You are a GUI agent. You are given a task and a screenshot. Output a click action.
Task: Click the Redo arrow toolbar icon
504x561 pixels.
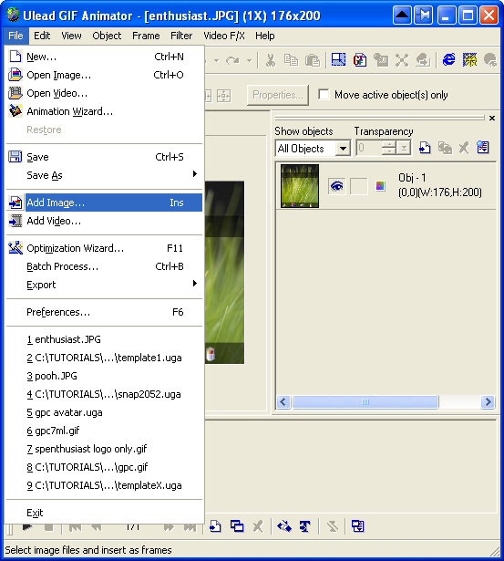[232, 60]
